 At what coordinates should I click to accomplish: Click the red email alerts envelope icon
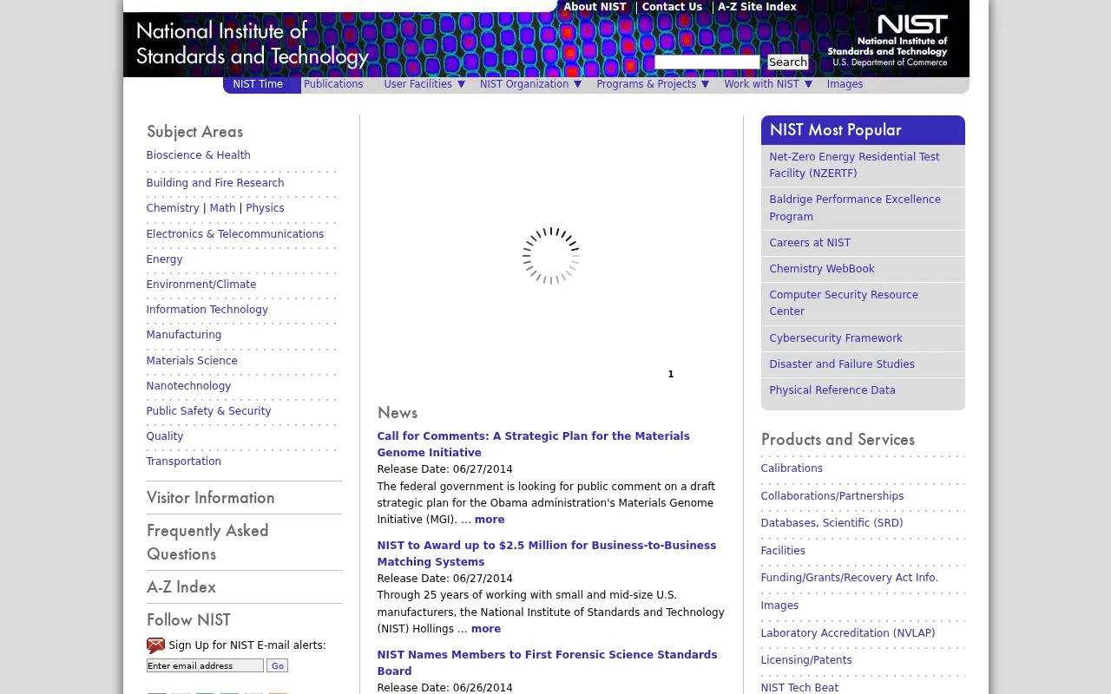coord(155,645)
